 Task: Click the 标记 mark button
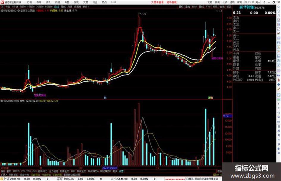point(215,7)
